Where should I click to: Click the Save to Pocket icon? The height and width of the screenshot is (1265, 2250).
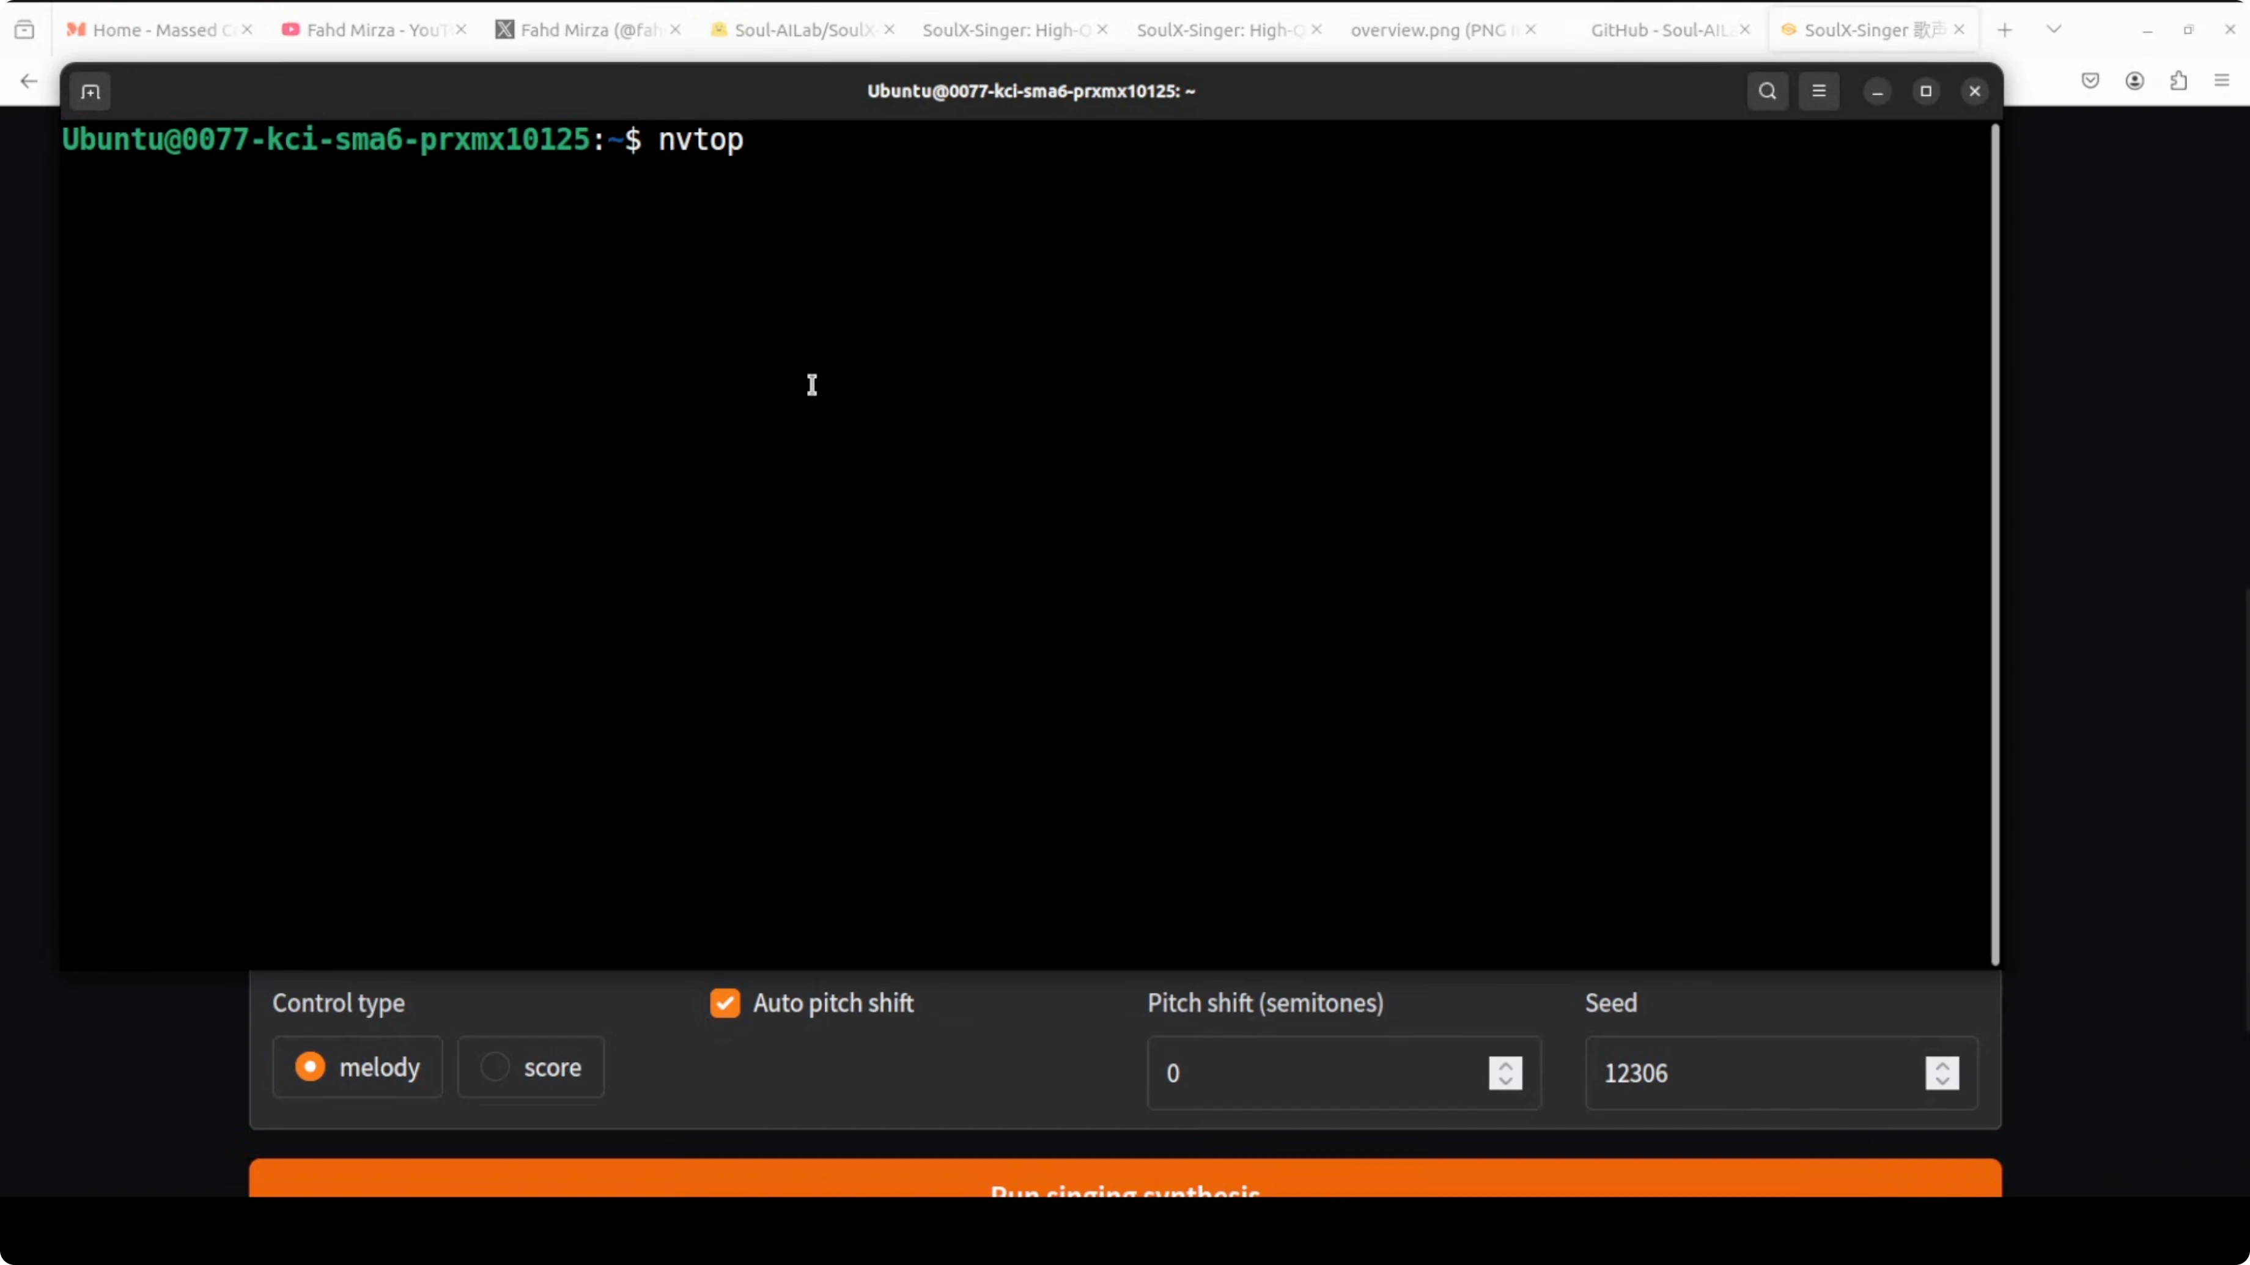pos(2090,81)
